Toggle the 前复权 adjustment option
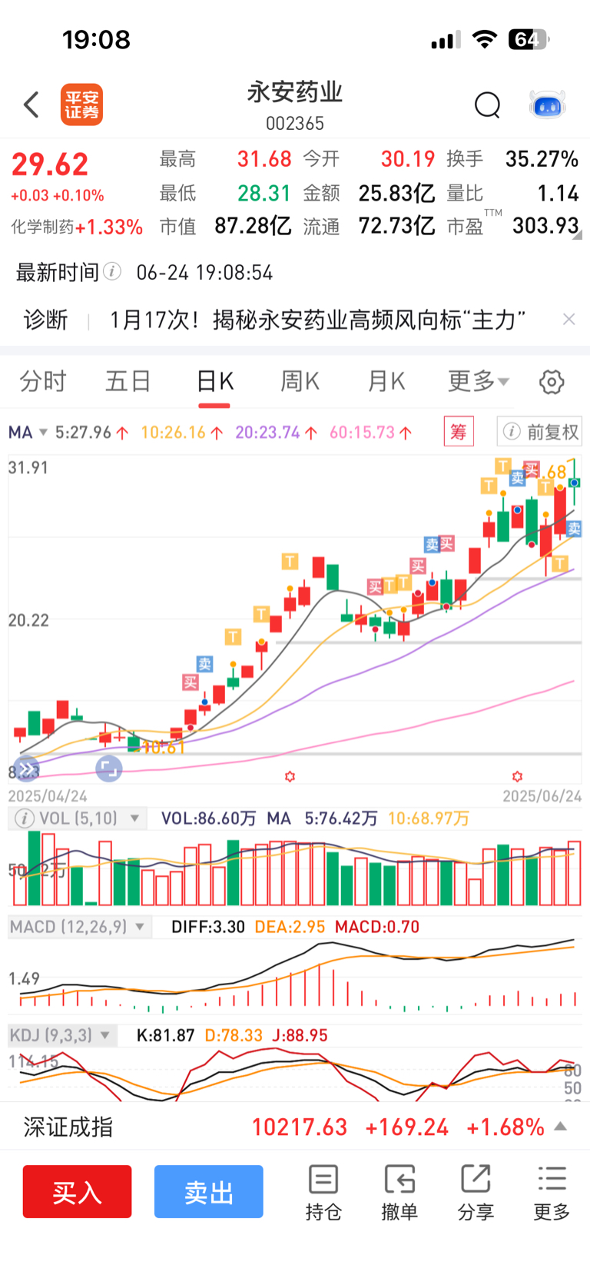This screenshot has width=590, height=1278. pos(539,431)
